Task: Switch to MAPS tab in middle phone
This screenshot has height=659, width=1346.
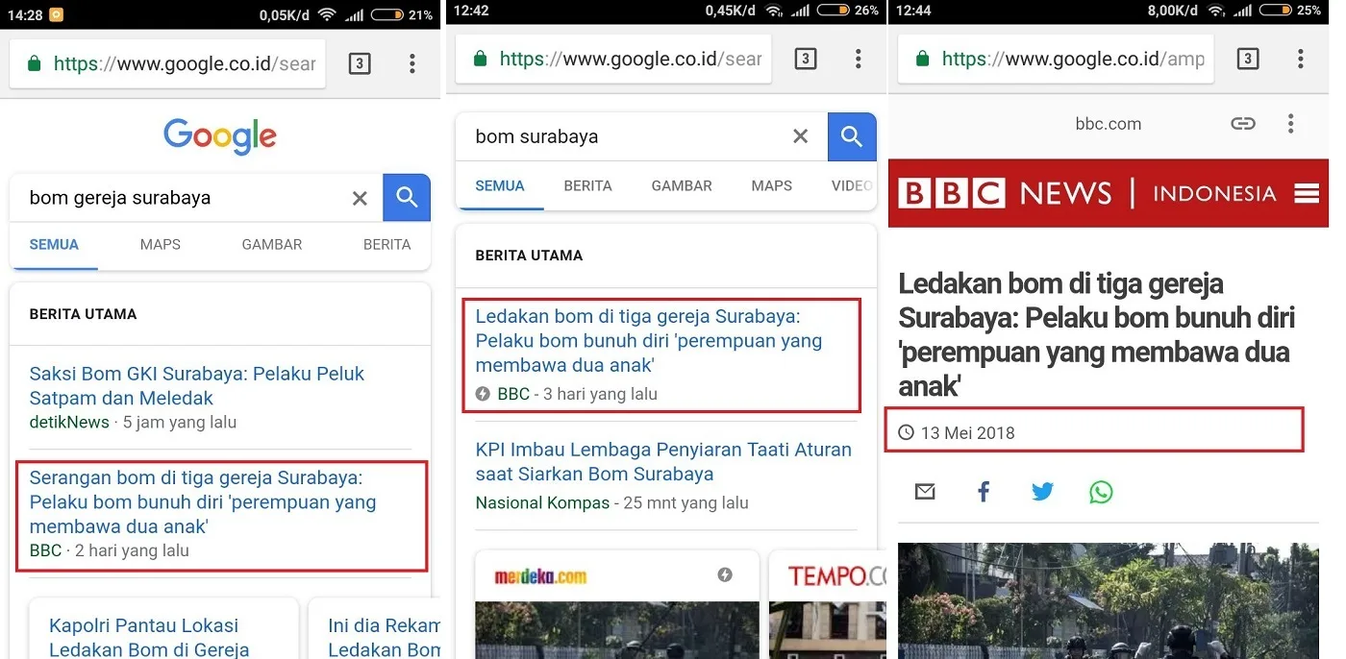Action: tap(772, 185)
